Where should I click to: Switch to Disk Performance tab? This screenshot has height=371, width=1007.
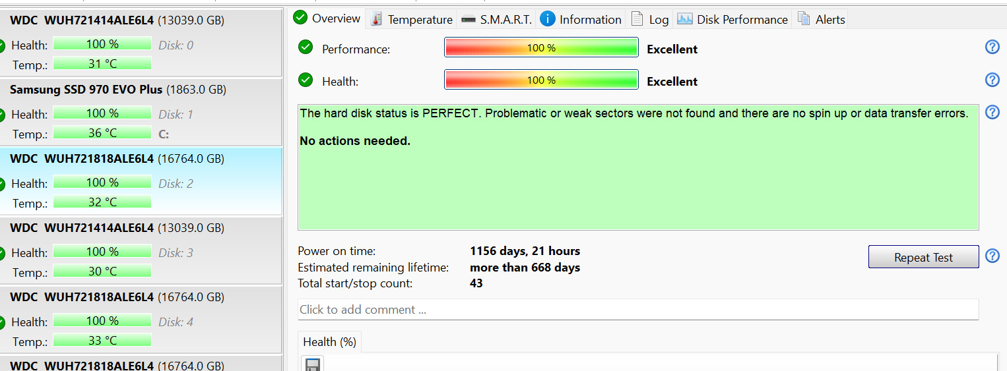(732, 19)
